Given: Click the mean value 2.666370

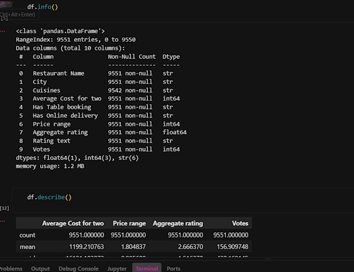Looking at the screenshot, I should (191, 246).
